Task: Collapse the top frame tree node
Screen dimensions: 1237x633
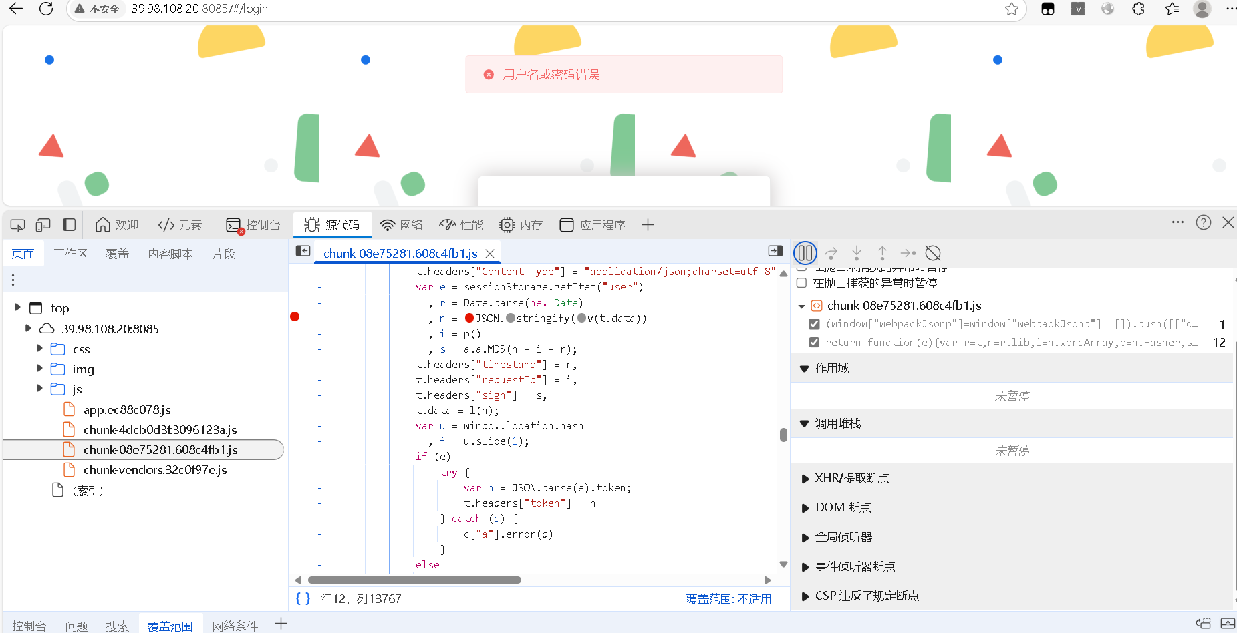Action: [x=17, y=308]
